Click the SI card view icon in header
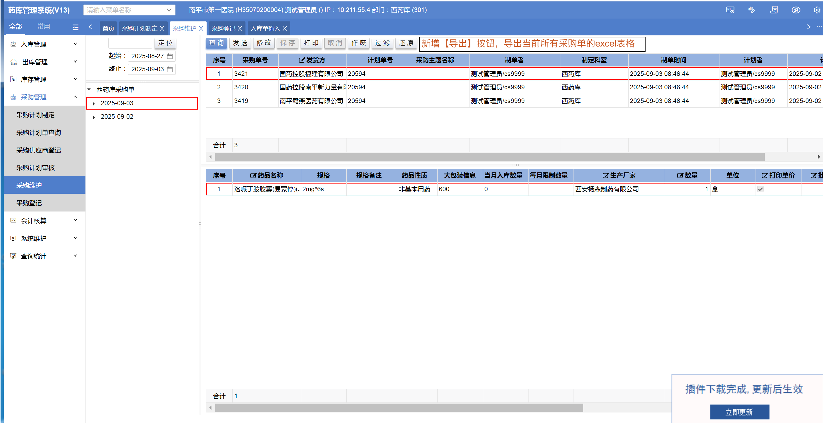823x423 pixels. [730, 10]
